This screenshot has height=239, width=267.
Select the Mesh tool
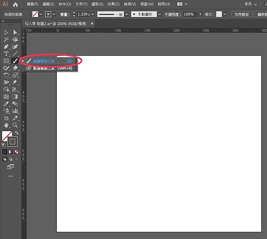[6, 97]
